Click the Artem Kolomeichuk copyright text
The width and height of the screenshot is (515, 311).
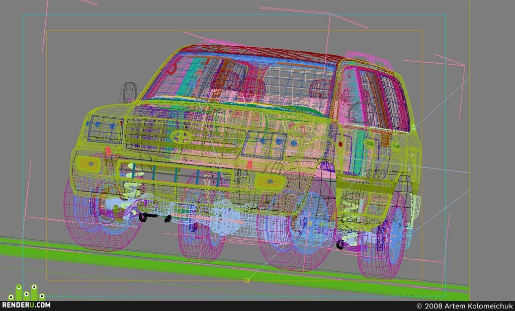pyautogui.click(x=465, y=306)
